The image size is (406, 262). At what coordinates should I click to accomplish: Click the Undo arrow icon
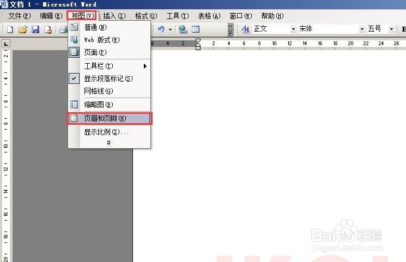(x=161, y=29)
